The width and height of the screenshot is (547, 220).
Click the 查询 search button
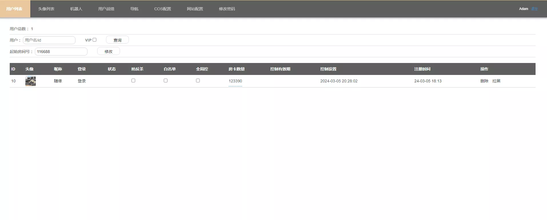pos(117,40)
